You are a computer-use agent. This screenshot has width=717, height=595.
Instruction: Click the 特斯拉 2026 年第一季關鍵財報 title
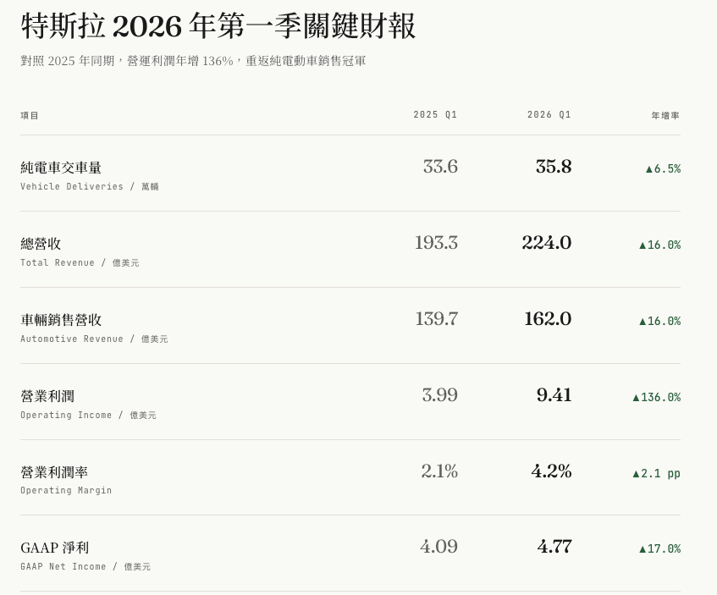[x=218, y=26]
